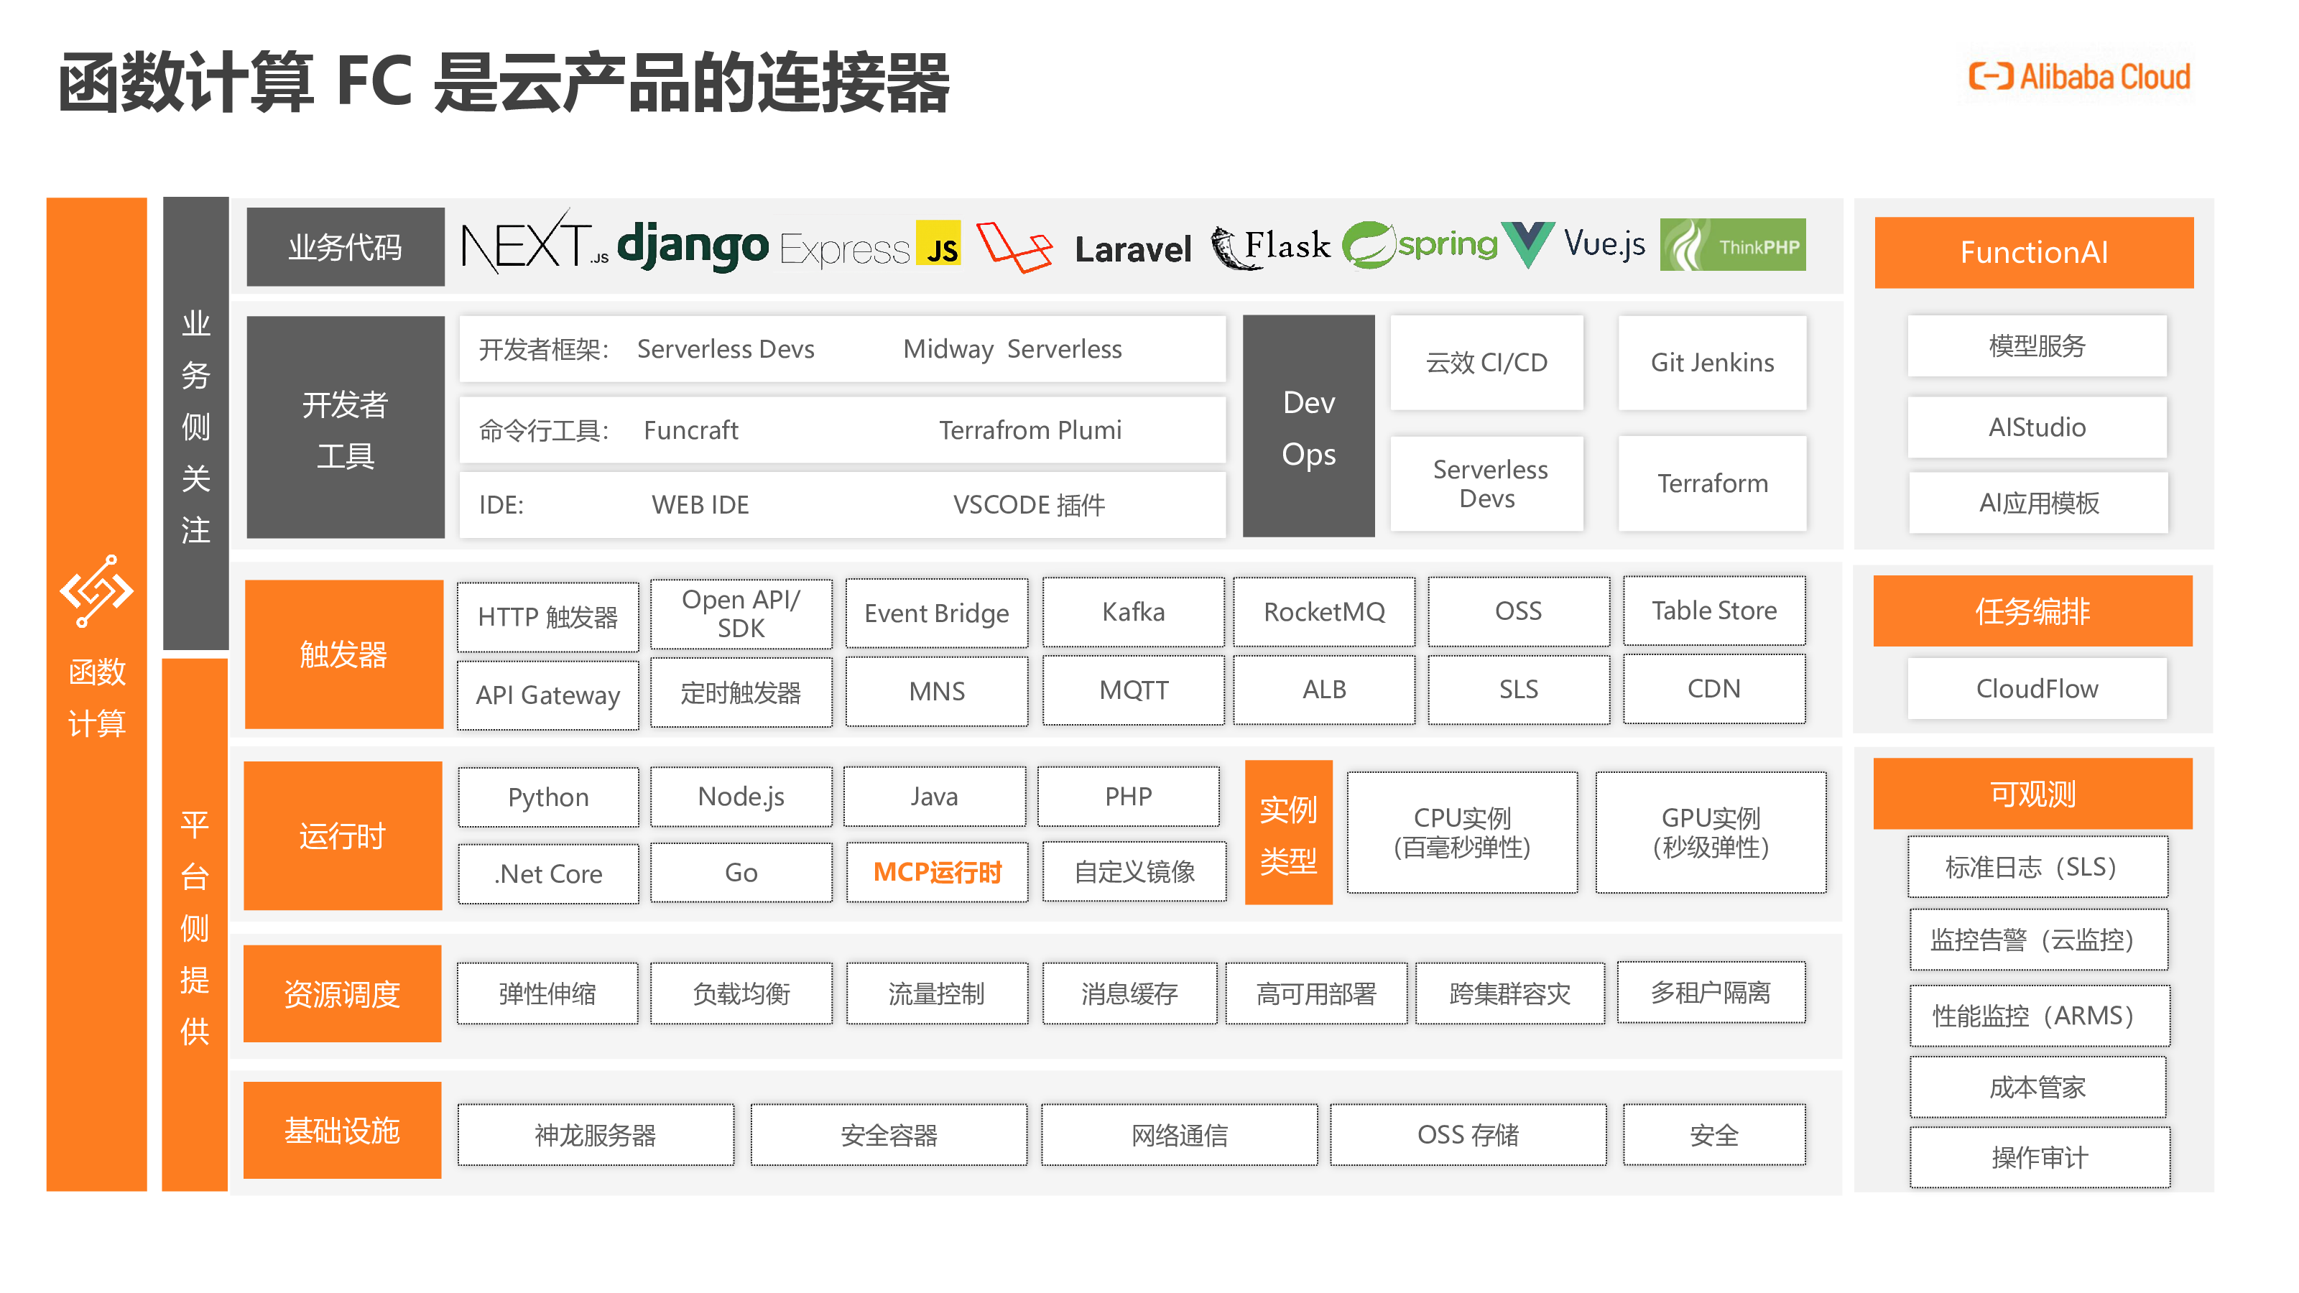Click the GPU实例 (秒级弹性) box

(x=1710, y=833)
